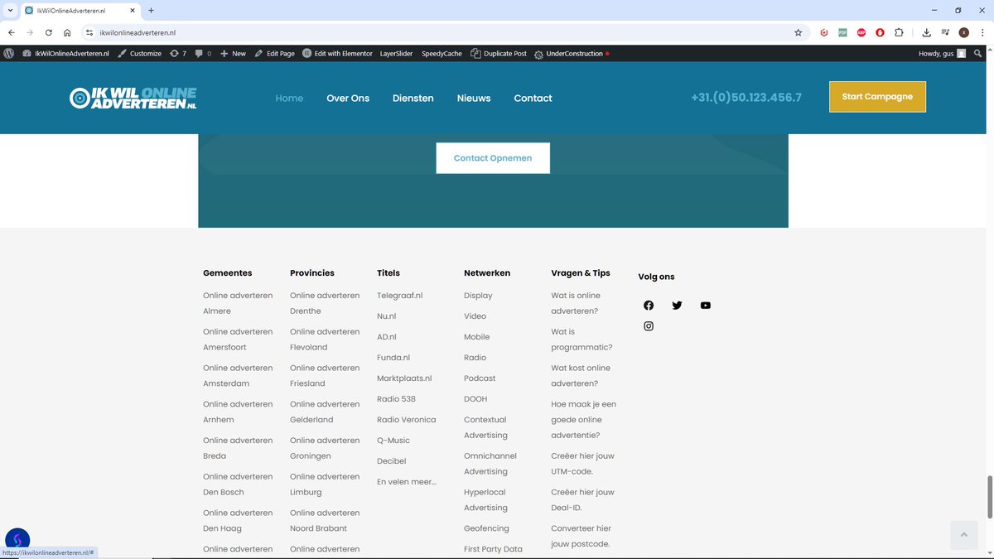
Task: Open the updates counter showing 7
Action: (178, 53)
